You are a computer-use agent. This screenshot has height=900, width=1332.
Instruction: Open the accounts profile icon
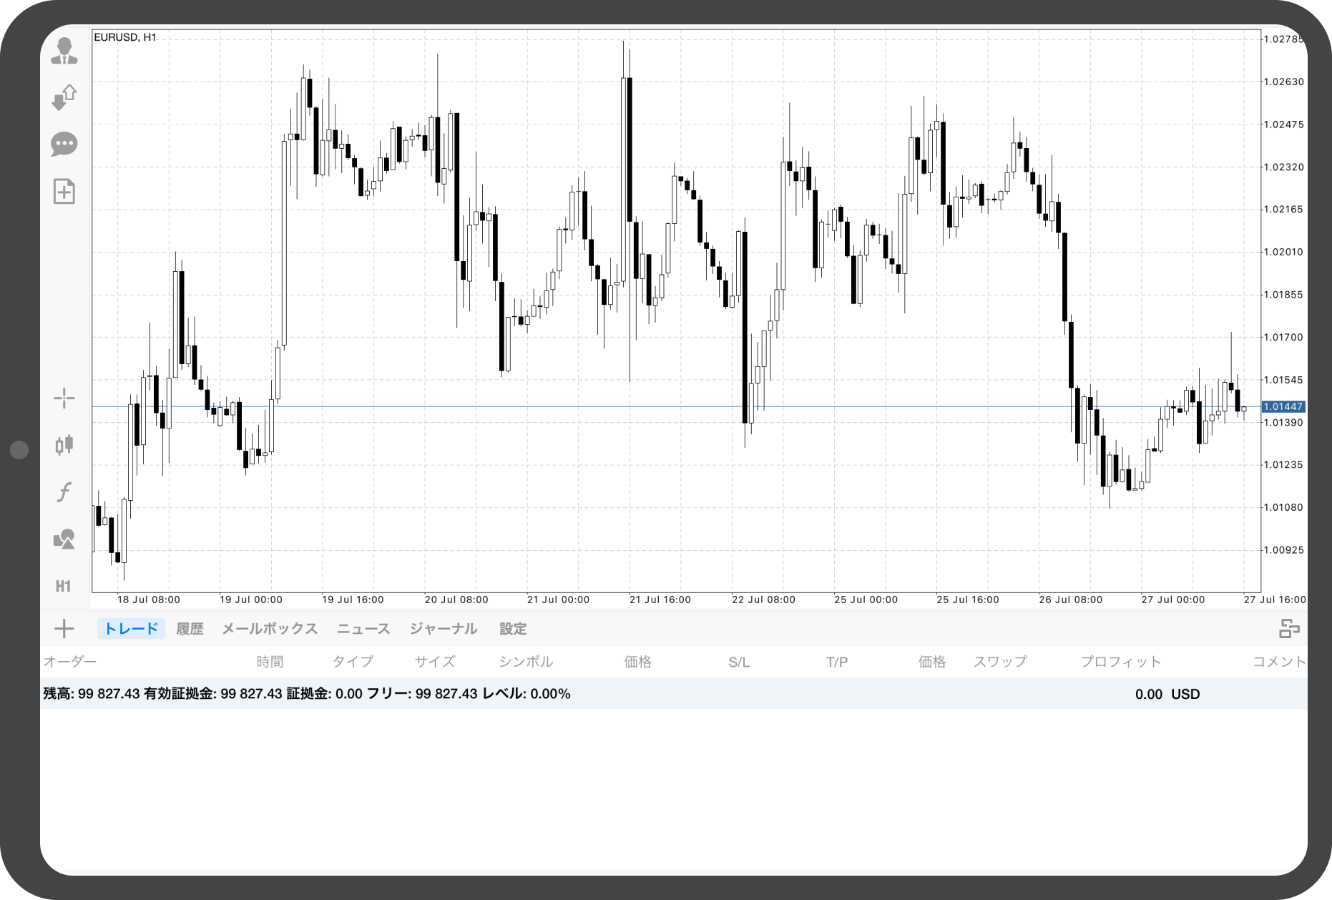pyautogui.click(x=64, y=51)
